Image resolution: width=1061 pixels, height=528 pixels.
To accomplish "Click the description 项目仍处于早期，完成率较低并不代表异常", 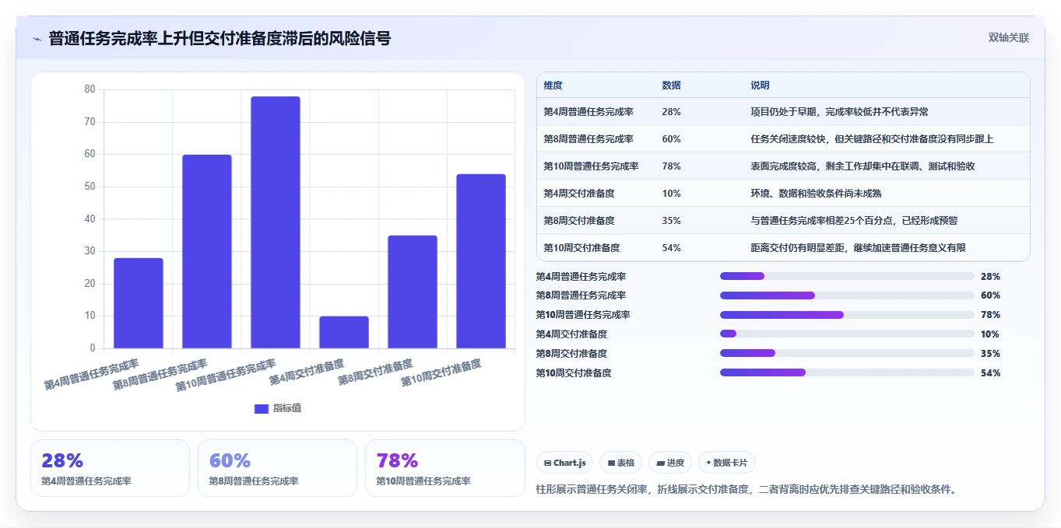I will [839, 112].
